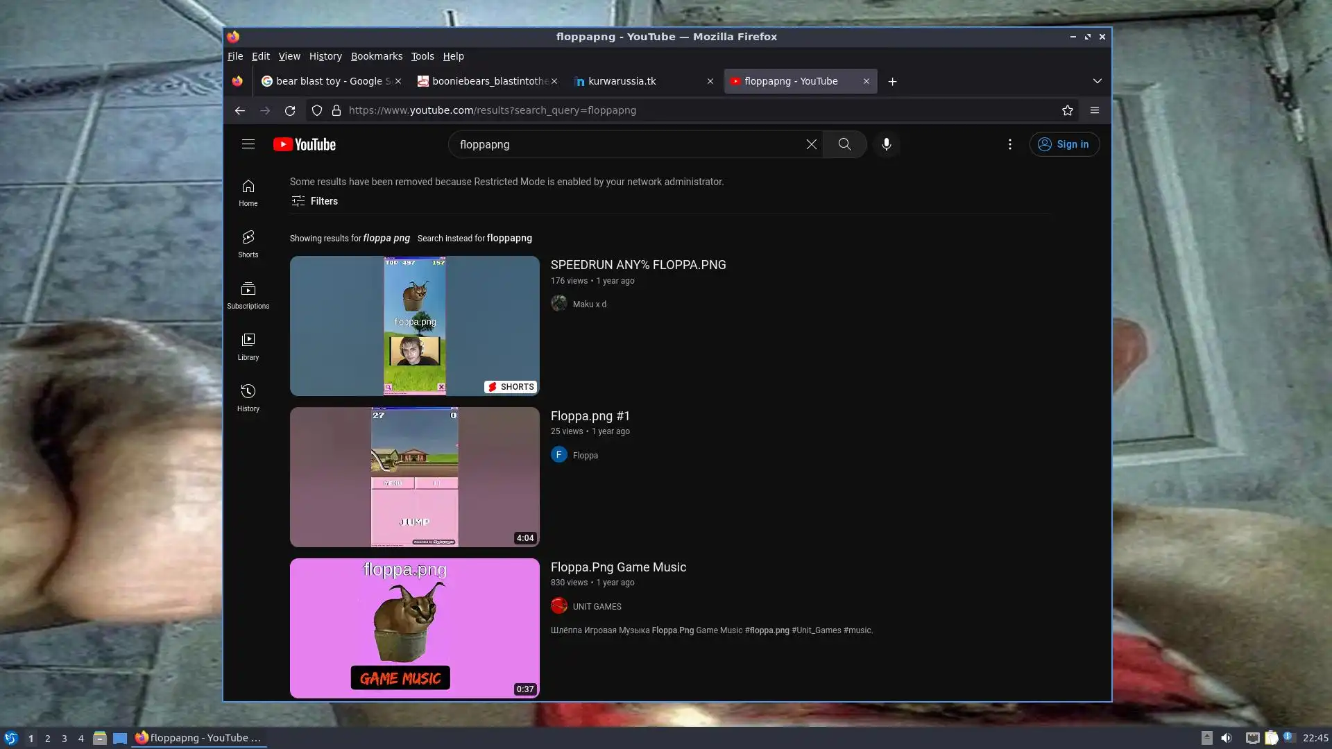Screen dimensions: 1332x749
Task: Open YouTube Shorts from sidebar
Action: (248, 243)
